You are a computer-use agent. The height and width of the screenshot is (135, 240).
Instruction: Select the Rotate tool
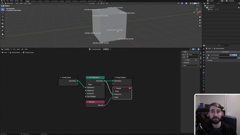(3, 20)
